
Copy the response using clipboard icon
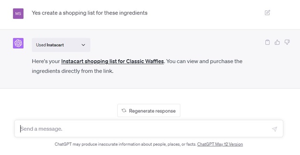[267, 42]
